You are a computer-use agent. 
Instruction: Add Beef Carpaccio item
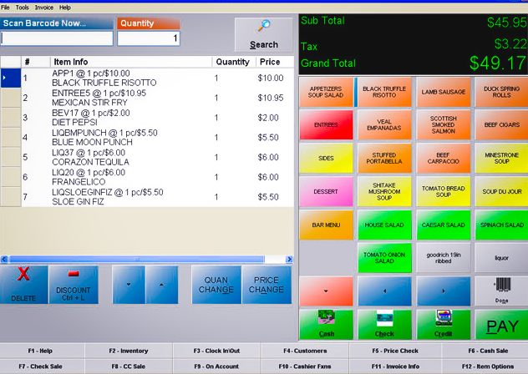tap(443, 159)
